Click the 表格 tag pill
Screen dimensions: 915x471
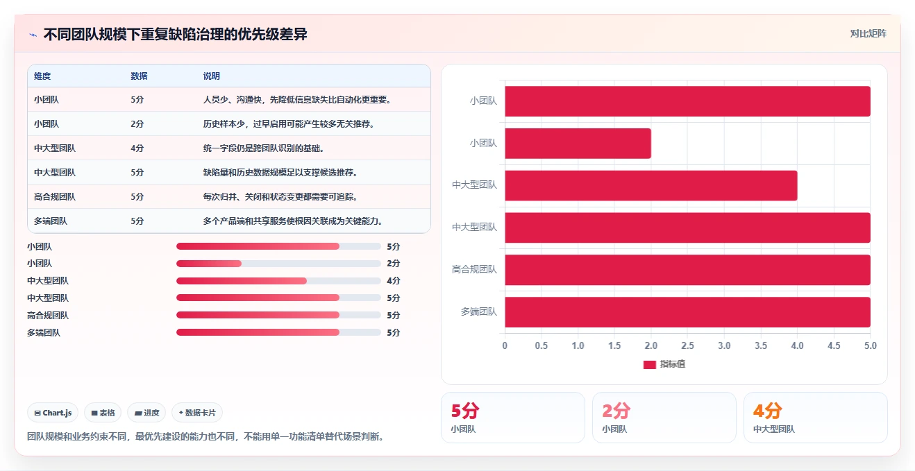103,413
